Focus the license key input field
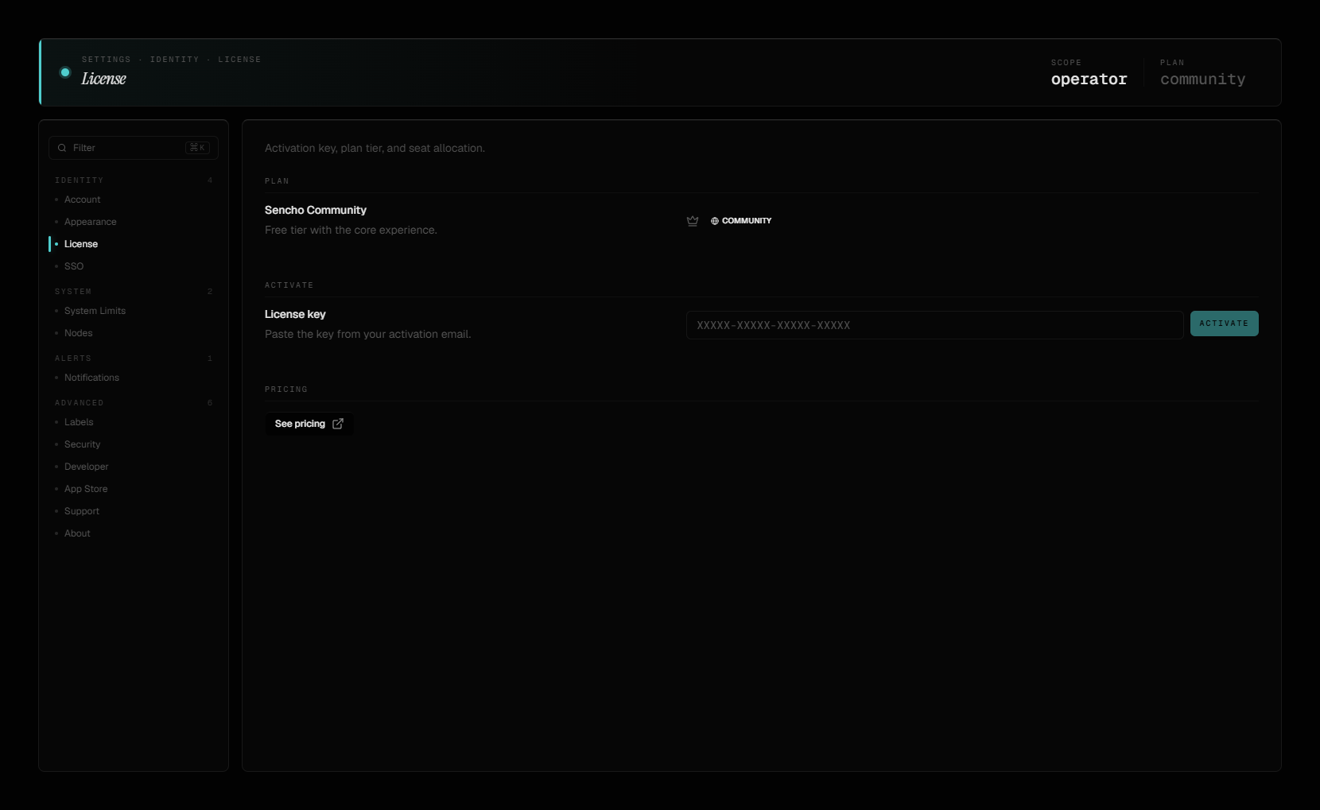 point(934,325)
